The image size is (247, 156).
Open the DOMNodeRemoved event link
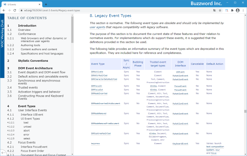(99, 114)
